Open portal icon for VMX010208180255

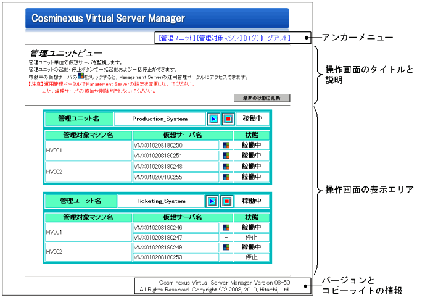point(226,177)
